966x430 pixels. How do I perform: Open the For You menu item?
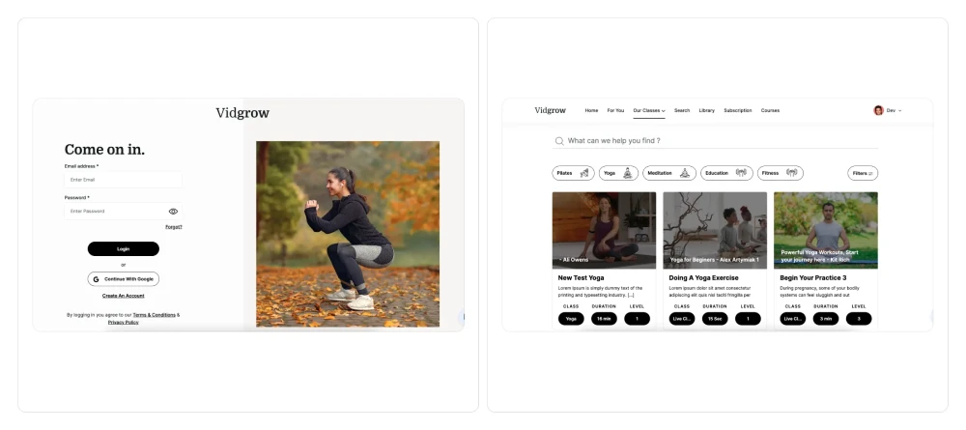615,110
